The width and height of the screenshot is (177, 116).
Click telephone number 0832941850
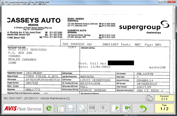[x=90, y=83]
